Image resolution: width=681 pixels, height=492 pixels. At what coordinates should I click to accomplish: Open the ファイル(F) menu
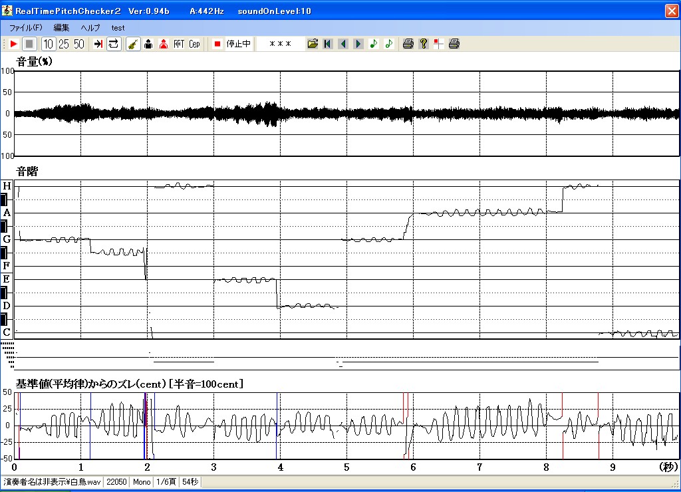[26, 28]
